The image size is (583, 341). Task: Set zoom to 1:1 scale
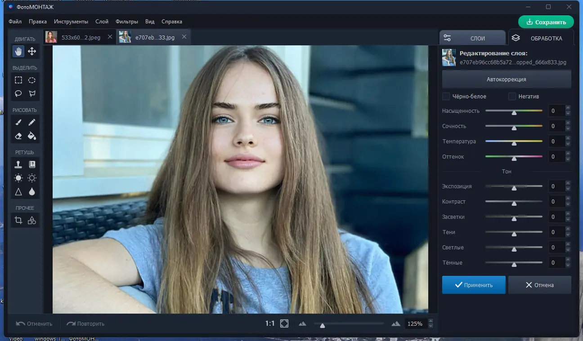(270, 323)
